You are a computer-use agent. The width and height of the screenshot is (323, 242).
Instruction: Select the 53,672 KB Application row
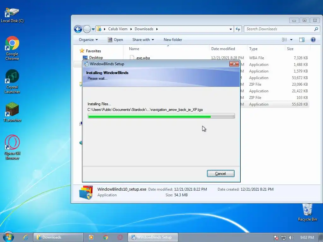[274, 78]
